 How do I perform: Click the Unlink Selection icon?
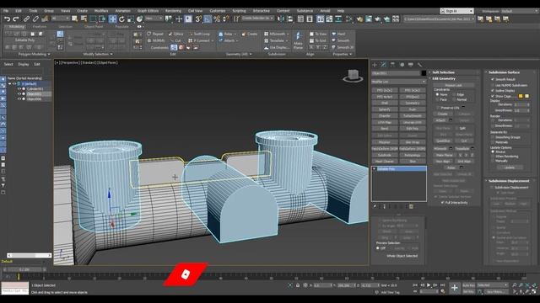[35, 19]
